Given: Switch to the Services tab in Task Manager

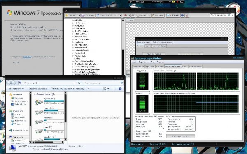Looking at the screenshot, I should coord(160,67).
